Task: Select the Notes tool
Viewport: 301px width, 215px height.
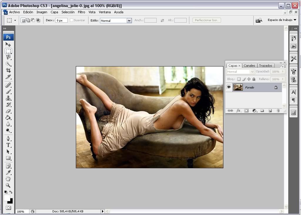Action: (8, 166)
